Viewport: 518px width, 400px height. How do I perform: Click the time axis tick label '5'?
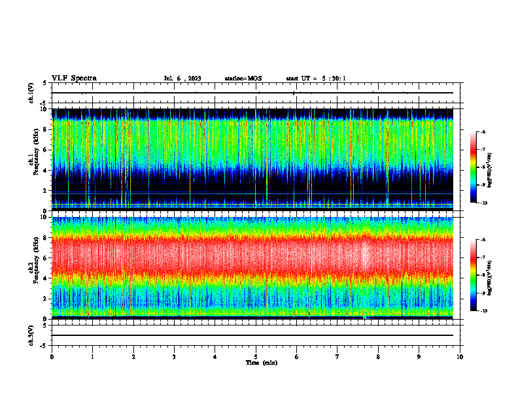(256, 357)
